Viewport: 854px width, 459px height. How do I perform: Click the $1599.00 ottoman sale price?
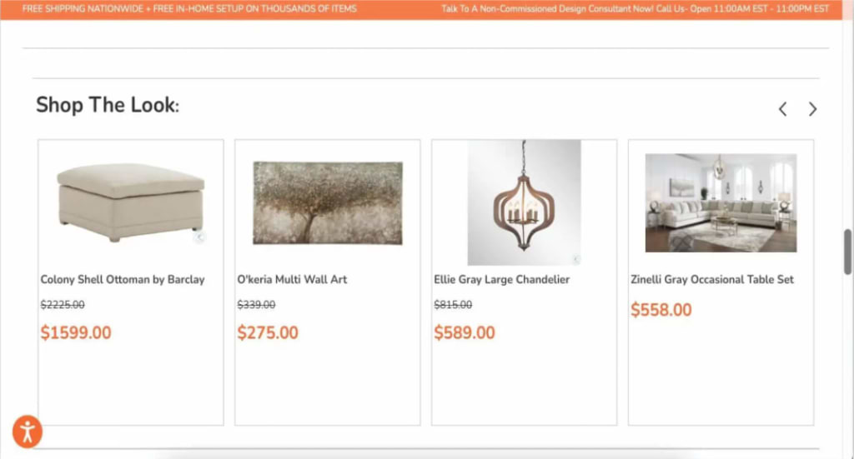pos(76,333)
